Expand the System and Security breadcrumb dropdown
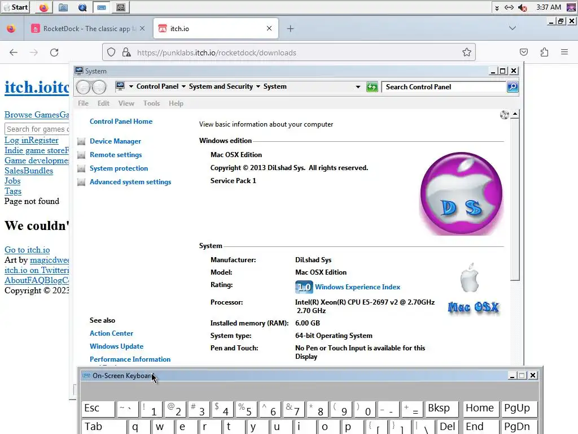This screenshot has width=578, height=434. coord(258,86)
